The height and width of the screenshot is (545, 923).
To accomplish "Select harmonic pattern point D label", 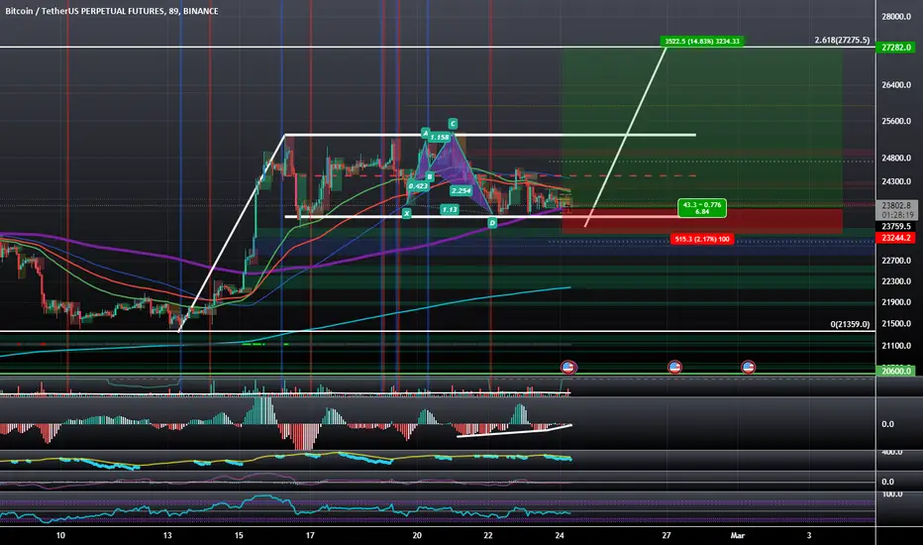I will tap(492, 223).
